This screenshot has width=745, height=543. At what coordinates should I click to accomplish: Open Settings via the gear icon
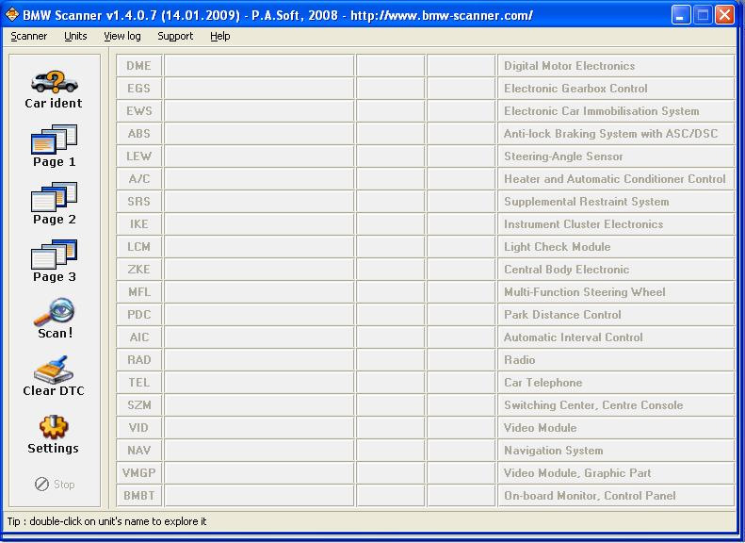(54, 427)
